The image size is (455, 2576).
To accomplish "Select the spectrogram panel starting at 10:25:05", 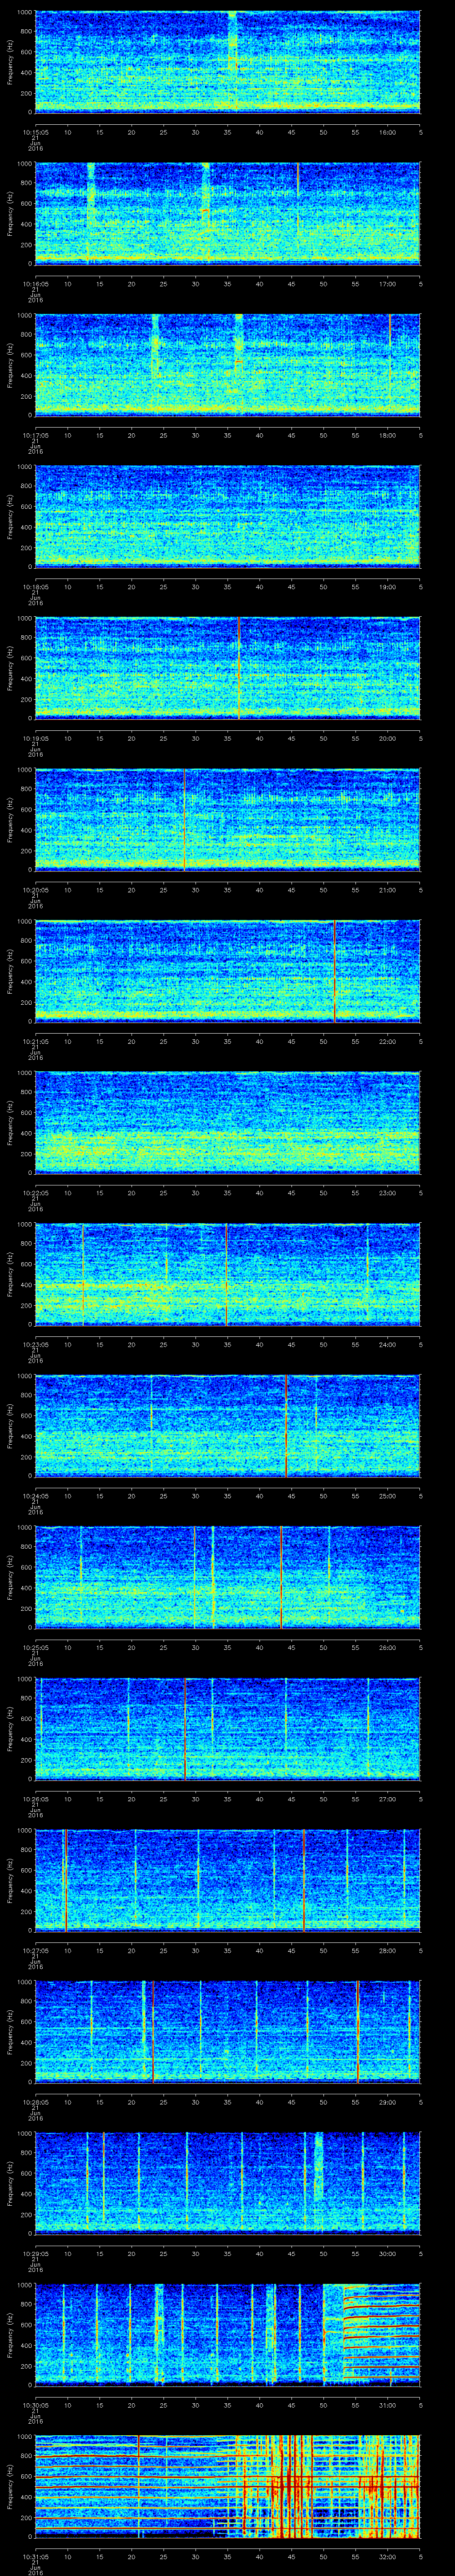I will pyautogui.click(x=228, y=1577).
